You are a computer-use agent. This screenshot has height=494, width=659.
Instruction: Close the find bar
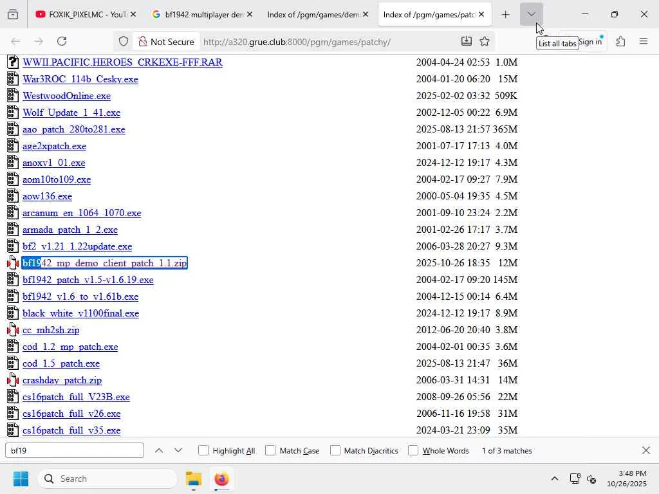pos(646,451)
